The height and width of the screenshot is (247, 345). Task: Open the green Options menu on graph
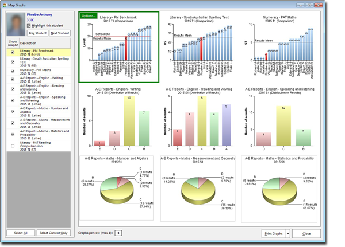[x=89, y=16]
